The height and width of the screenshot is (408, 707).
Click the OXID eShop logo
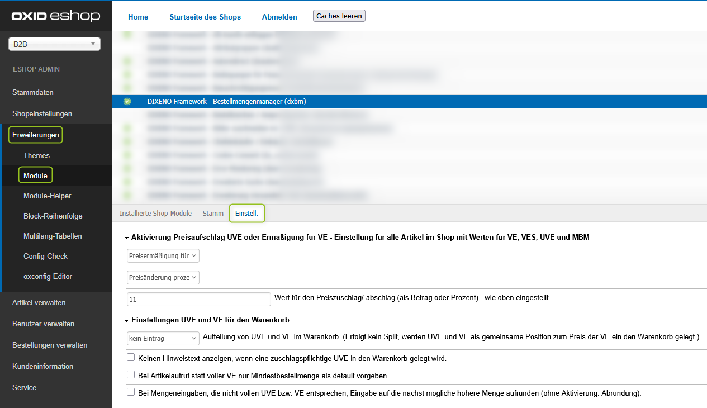(55, 16)
